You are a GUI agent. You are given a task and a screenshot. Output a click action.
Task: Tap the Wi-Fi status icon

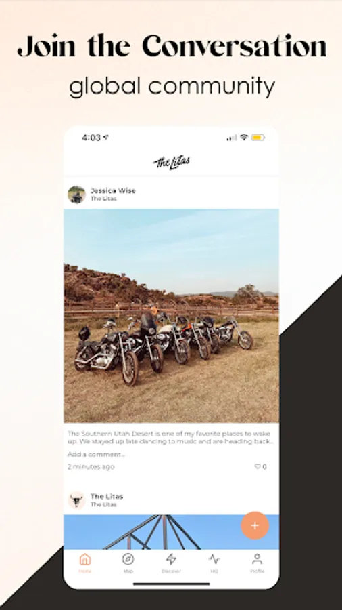244,137
